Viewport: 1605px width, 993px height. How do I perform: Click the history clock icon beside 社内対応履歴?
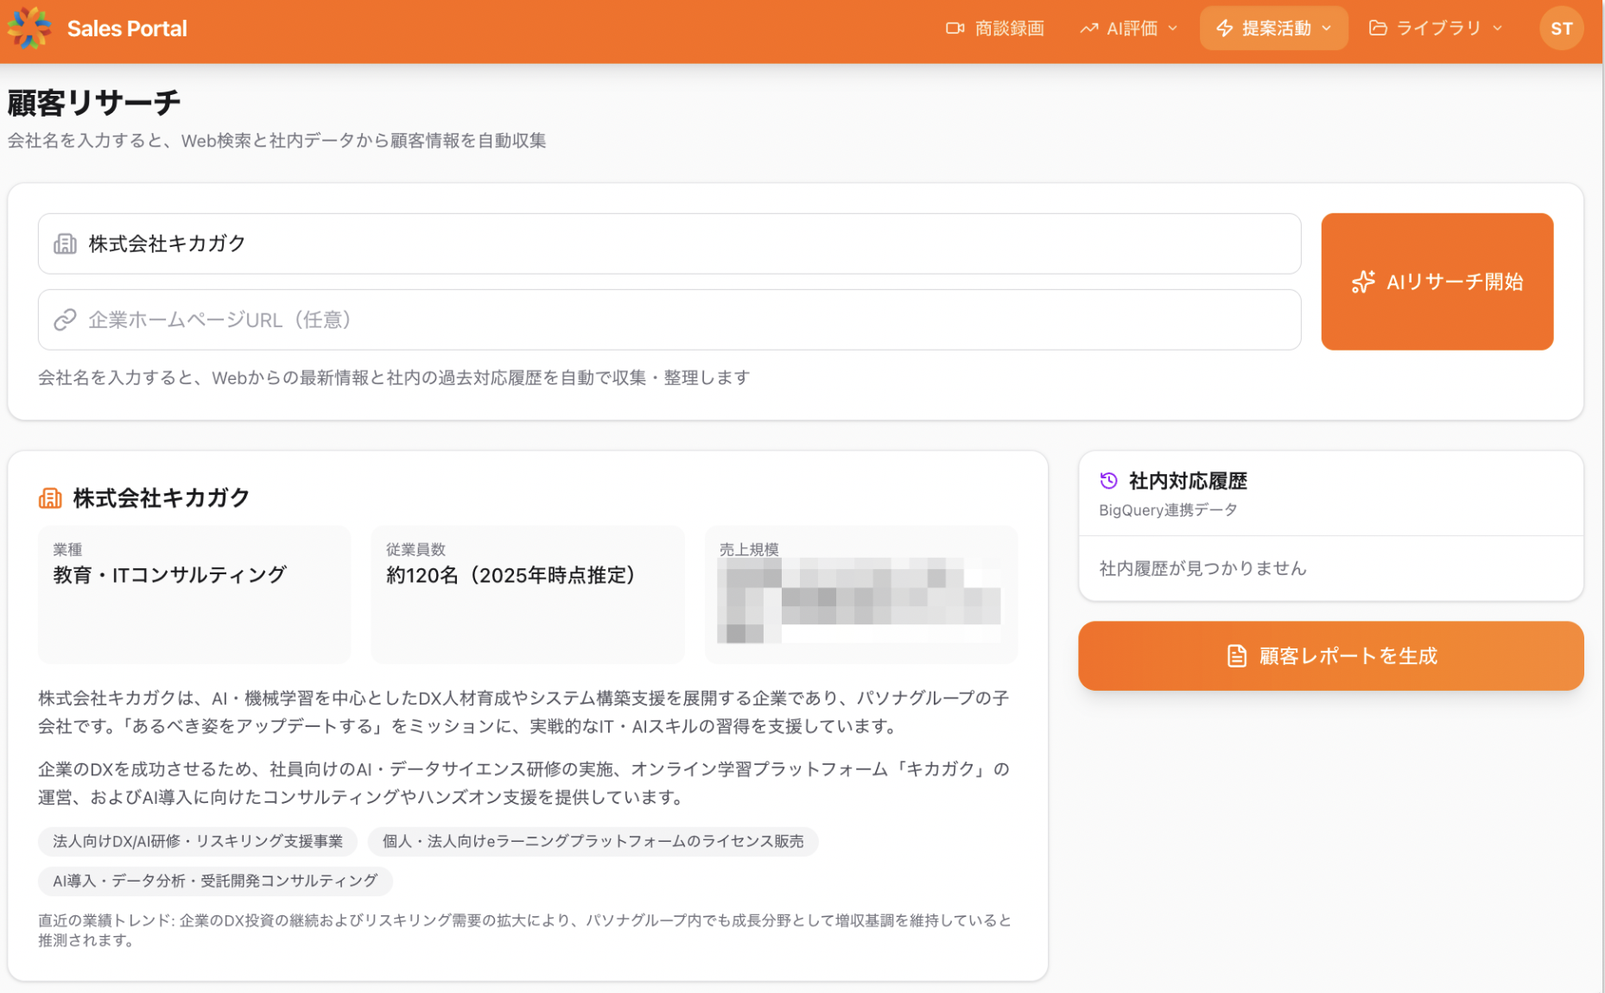1108,481
